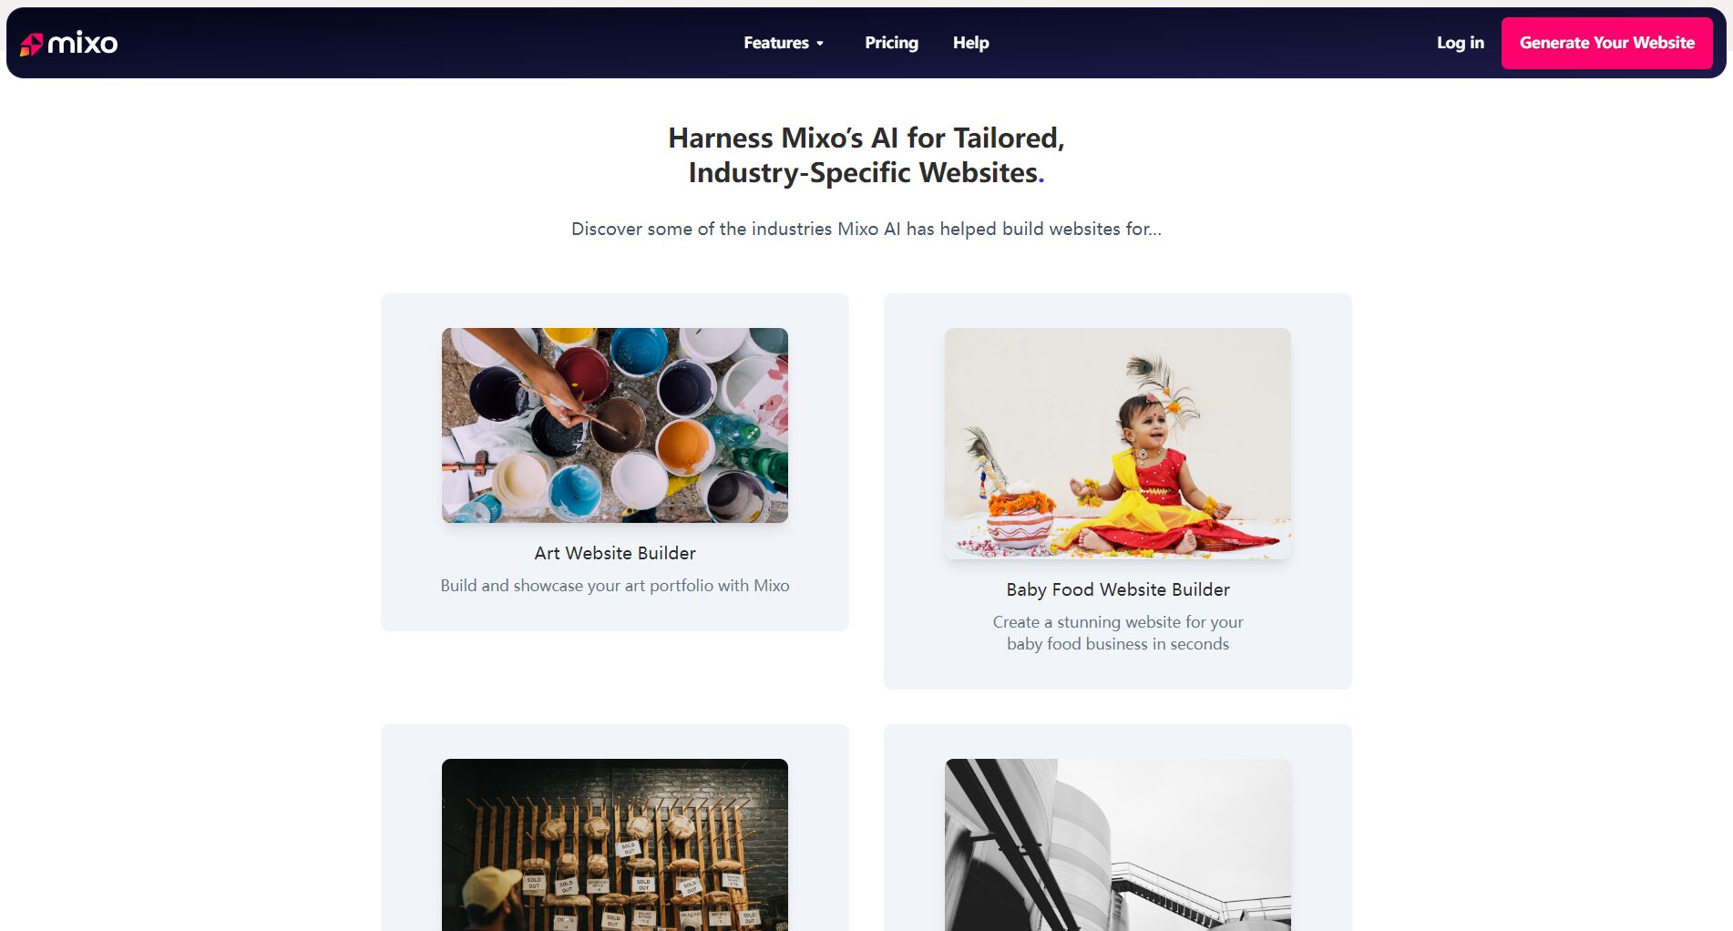1733x931 pixels.
Task: Expand the Features dropdown arrow
Action: (x=820, y=44)
